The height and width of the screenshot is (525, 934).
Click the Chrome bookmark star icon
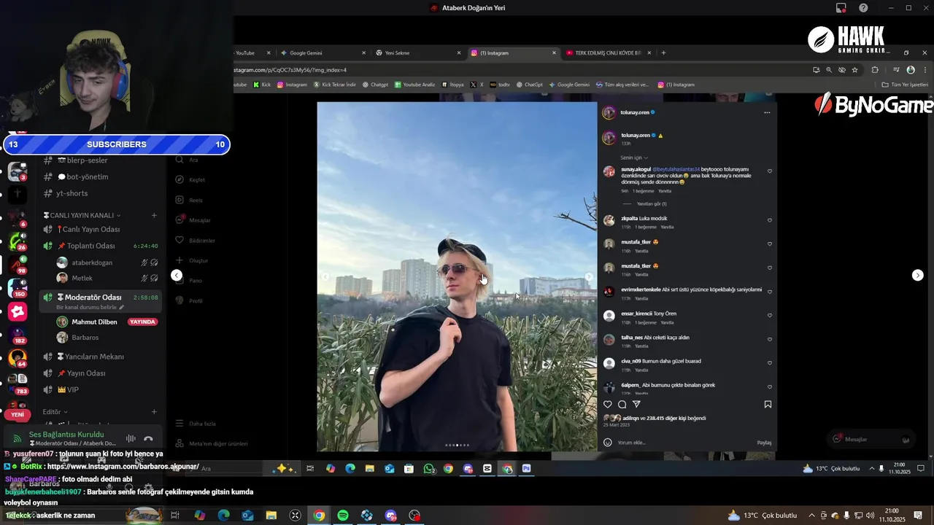[x=854, y=70]
